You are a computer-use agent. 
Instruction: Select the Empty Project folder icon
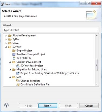pyautogui.click(x=14, y=50)
